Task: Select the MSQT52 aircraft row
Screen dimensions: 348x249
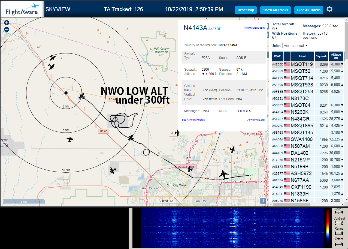Action: [308, 71]
